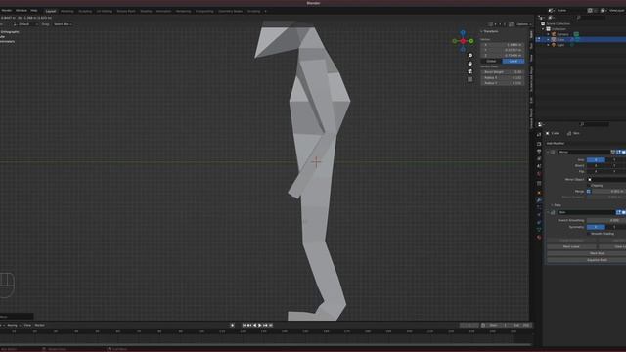
Task: Switch to the UV Editing workspace tab
Action: (104, 11)
